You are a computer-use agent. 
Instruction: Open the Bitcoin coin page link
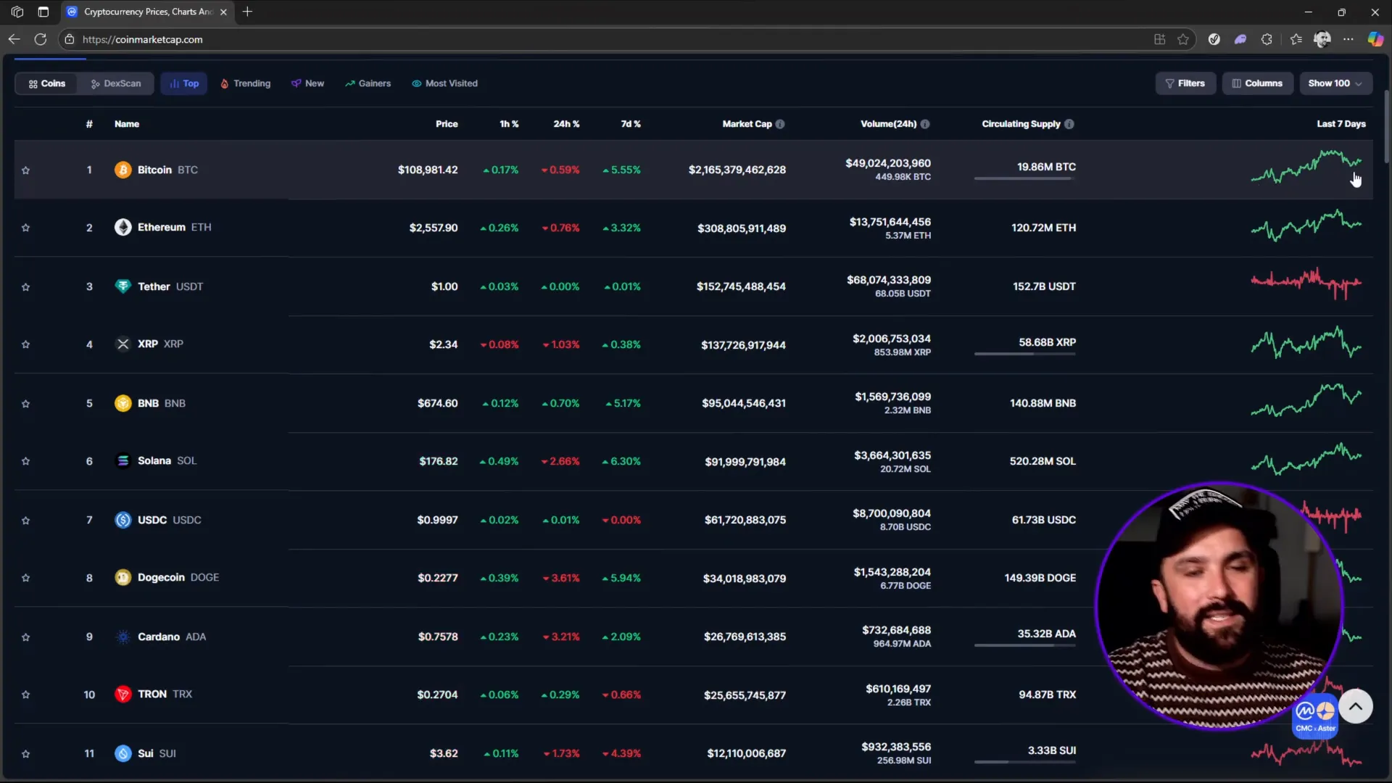tap(167, 170)
